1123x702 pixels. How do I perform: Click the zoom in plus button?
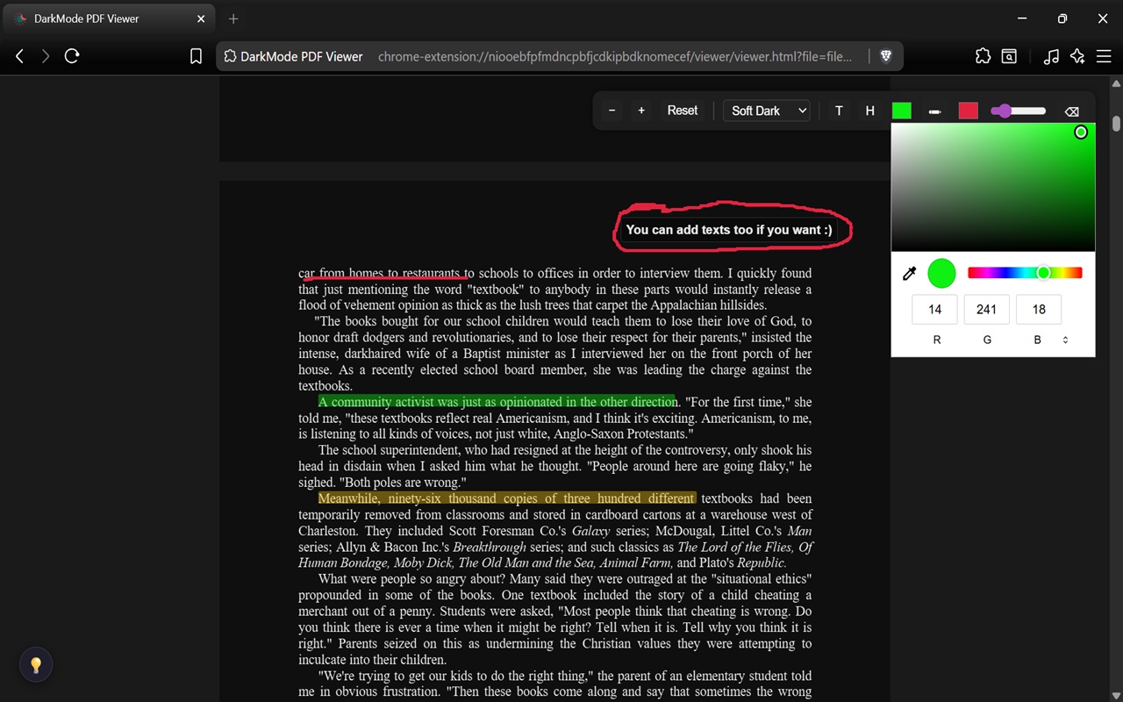641,111
